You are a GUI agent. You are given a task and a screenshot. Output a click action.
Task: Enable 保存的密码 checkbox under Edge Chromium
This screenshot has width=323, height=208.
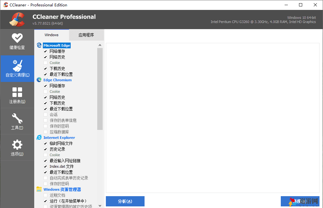[x=45, y=126]
